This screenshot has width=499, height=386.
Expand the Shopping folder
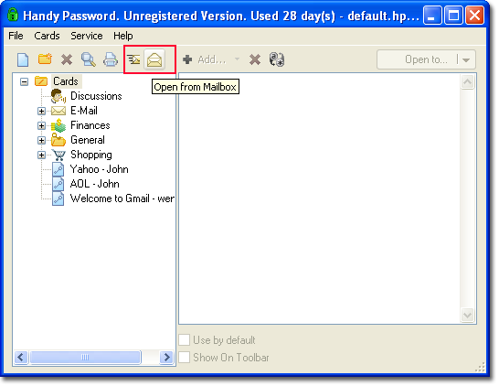pyautogui.click(x=41, y=155)
